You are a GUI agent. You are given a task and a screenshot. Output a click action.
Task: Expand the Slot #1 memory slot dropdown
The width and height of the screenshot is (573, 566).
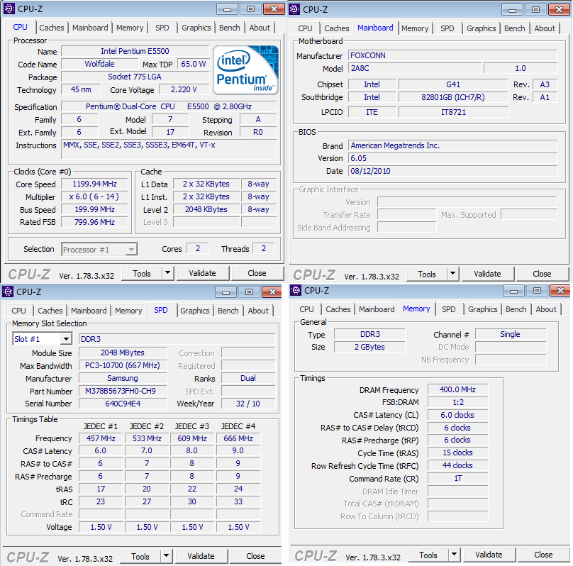(66, 339)
